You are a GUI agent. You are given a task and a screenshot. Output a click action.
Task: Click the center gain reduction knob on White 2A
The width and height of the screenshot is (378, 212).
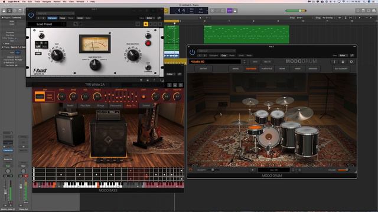point(95,65)
